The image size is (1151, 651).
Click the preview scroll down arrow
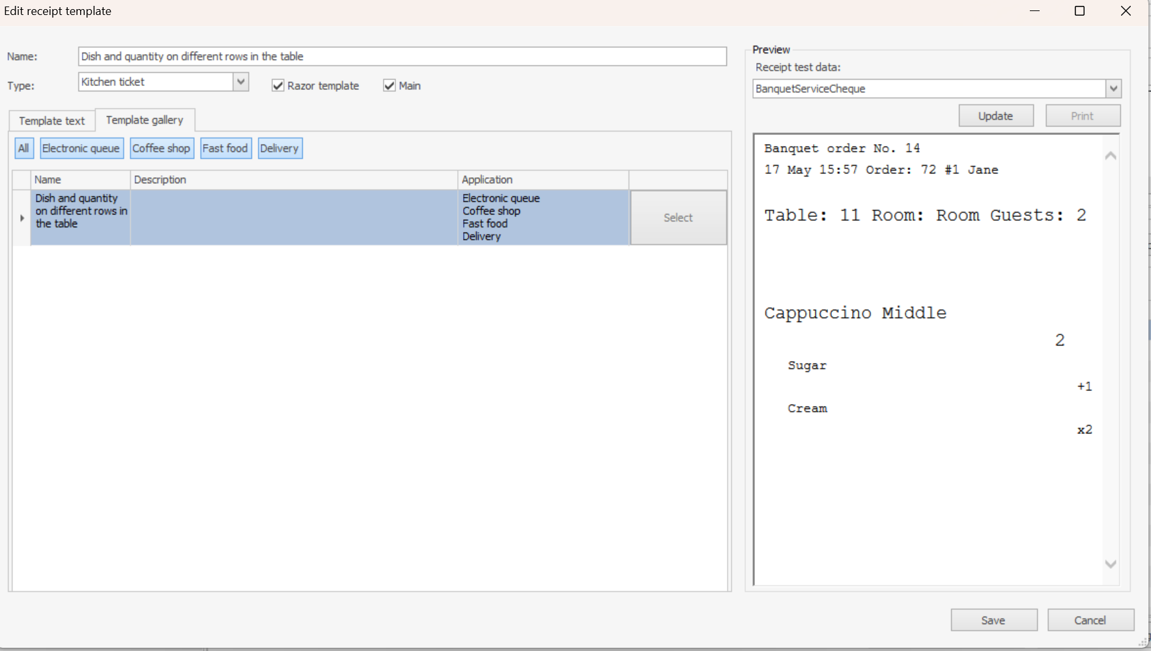(x=1111, y=564)
